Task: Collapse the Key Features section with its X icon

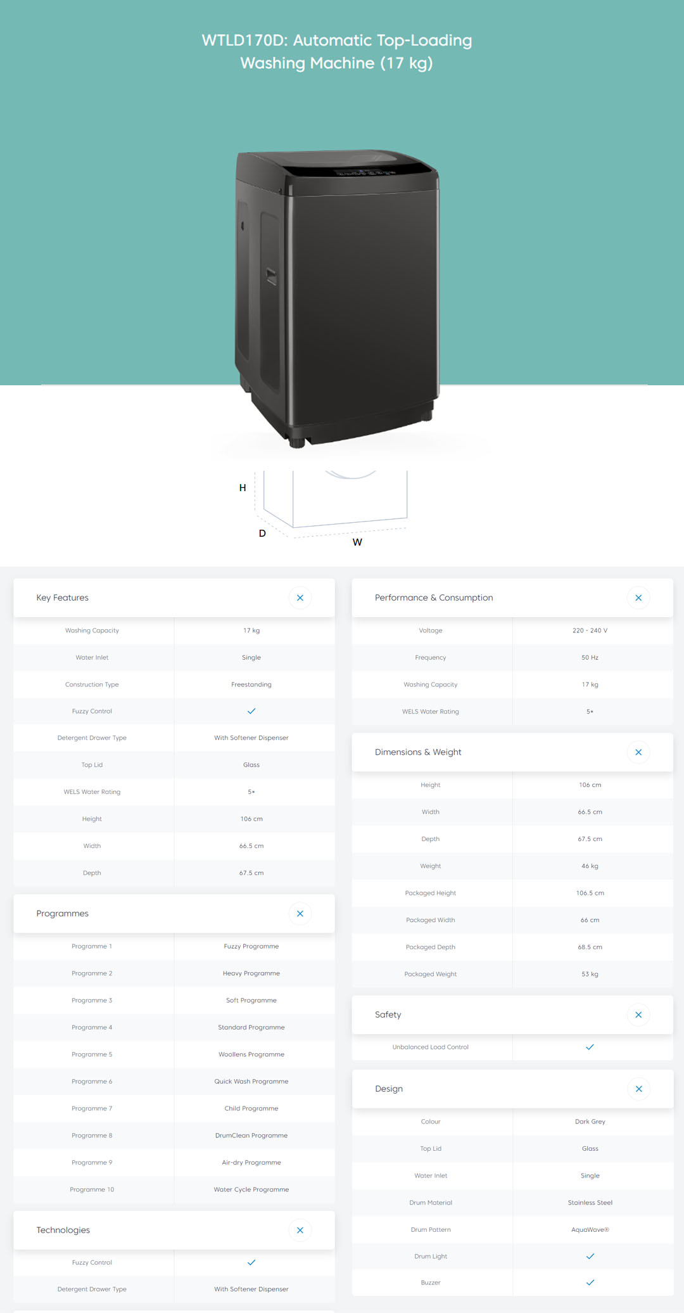Action: [300, 598]
